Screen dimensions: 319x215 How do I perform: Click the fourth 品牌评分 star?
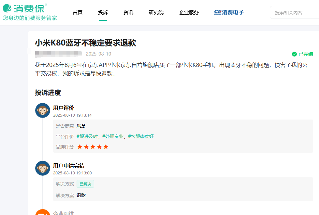99,147
